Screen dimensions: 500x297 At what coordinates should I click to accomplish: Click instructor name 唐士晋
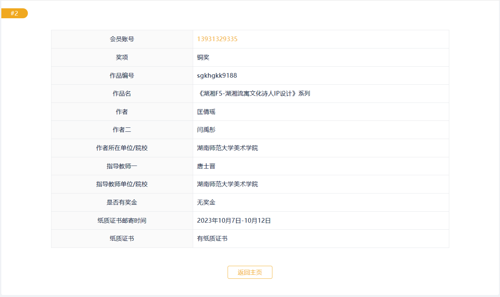pyautogui.click(x=206, y=166)
